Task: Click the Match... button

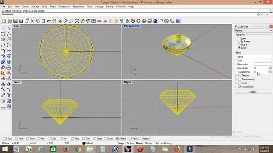Action: tap(253, 92)
